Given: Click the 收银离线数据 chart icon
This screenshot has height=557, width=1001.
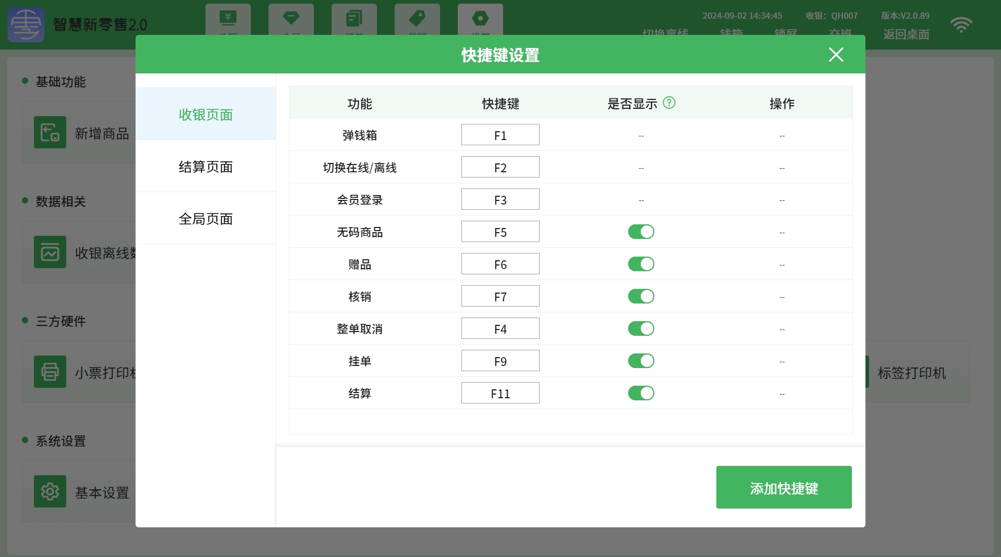Looking at the screenshot, I should [50, 252].
